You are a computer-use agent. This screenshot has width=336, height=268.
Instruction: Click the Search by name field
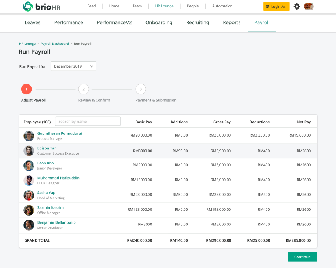(x=88, y=122)
